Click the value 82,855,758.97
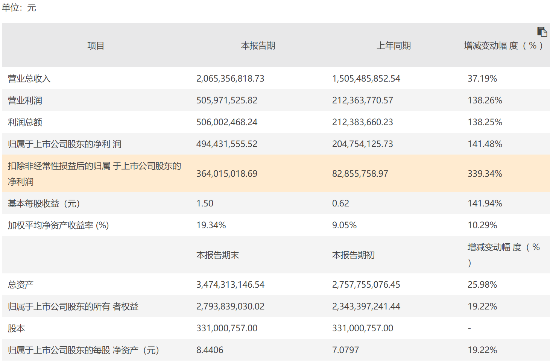 (x=360, y=174)
